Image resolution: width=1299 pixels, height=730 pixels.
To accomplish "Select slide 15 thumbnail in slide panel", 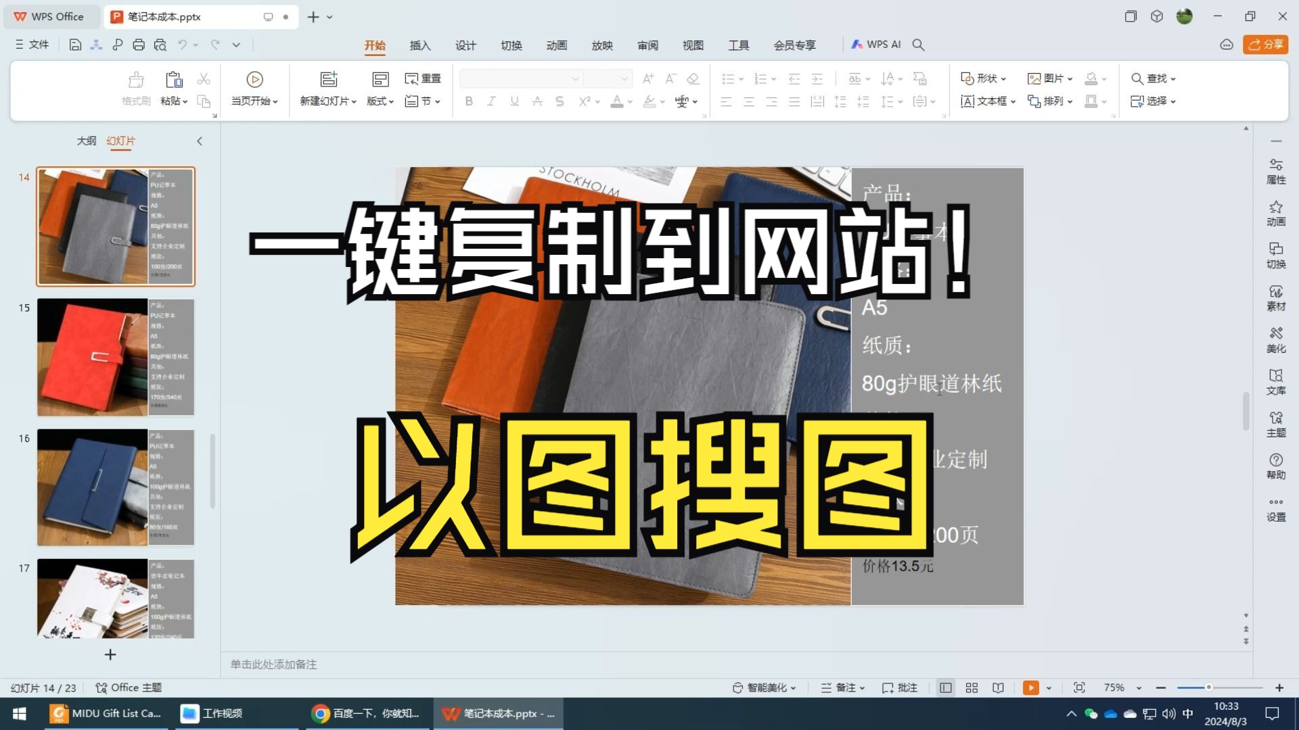I will pos(116,357).
